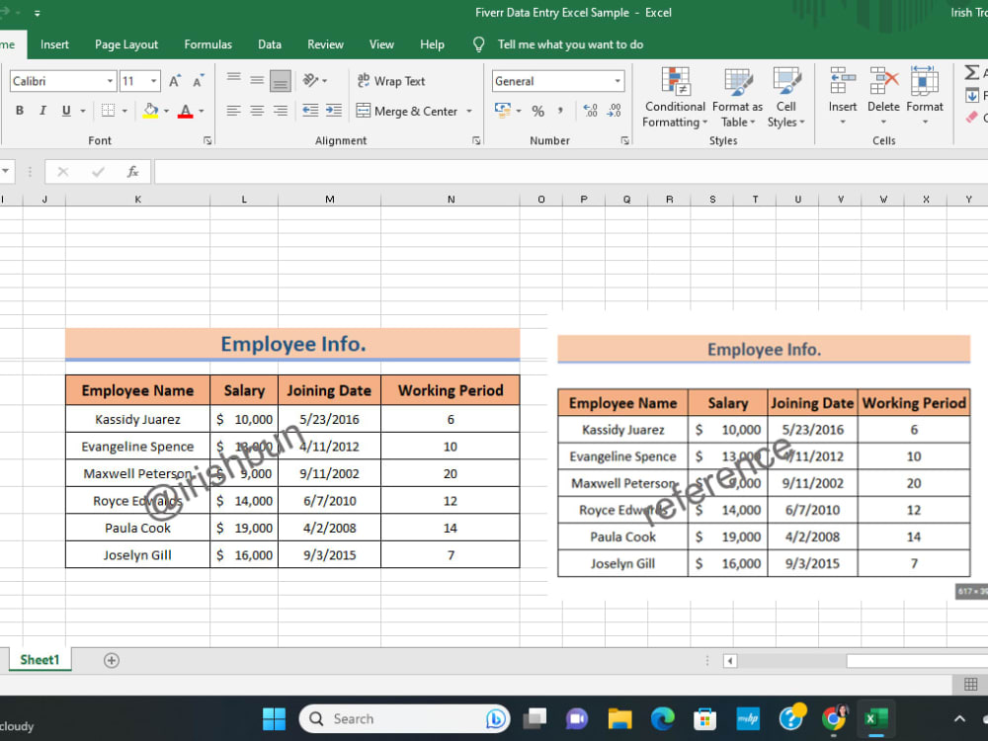Open Review tab
This screenshot has width=988, height=741.
point(325,44)
